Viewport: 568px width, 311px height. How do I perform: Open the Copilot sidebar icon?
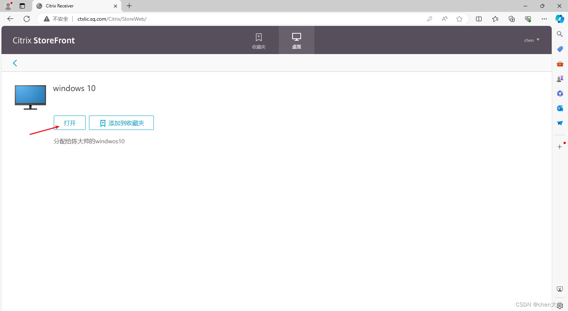[560, 19]
